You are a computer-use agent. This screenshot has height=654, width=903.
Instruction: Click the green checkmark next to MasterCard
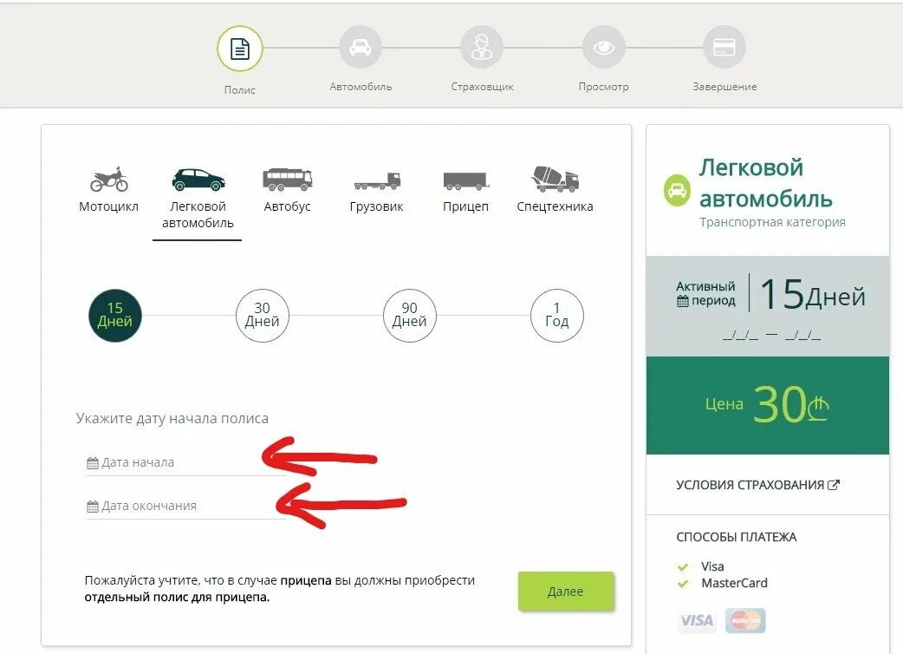click(683, 584)
